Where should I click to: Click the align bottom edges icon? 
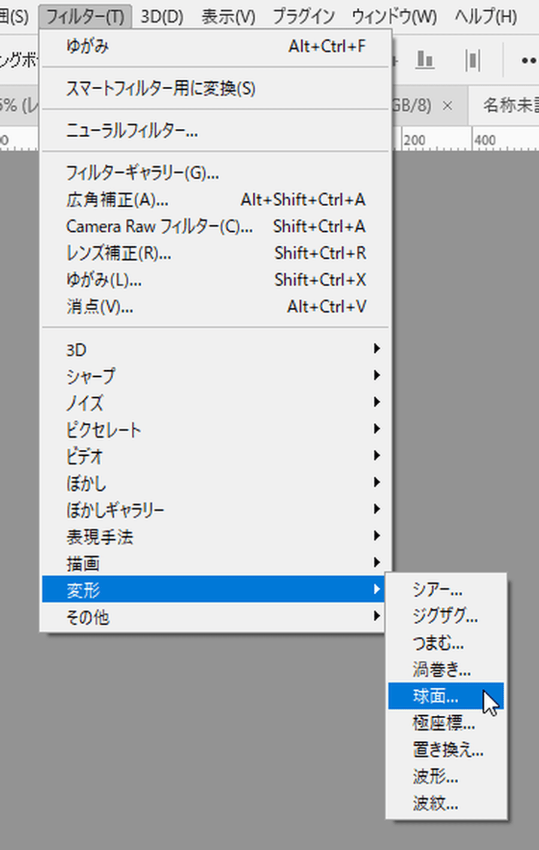point(425,59)
